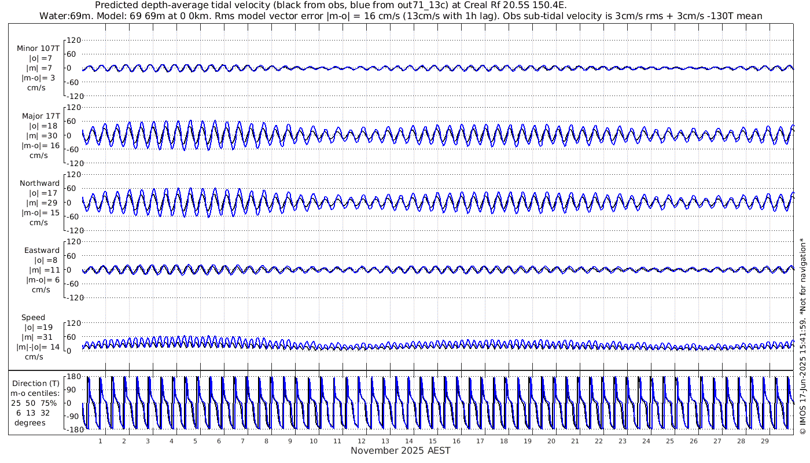Click the day 1 label on the date axis
Image resolution: width=810 pixels, height=463 pixels.
click(100, 440)
